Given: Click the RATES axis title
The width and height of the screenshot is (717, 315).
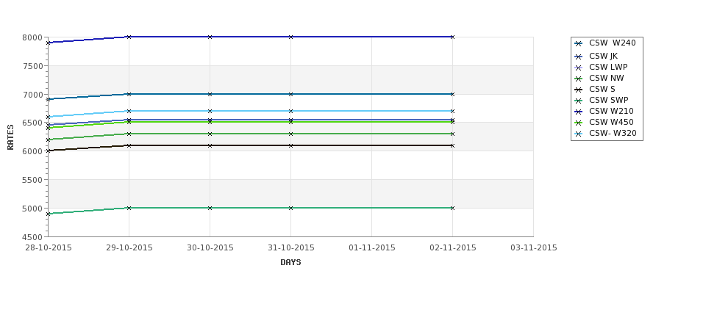Looking at the screenshot, I should [10, 137].
